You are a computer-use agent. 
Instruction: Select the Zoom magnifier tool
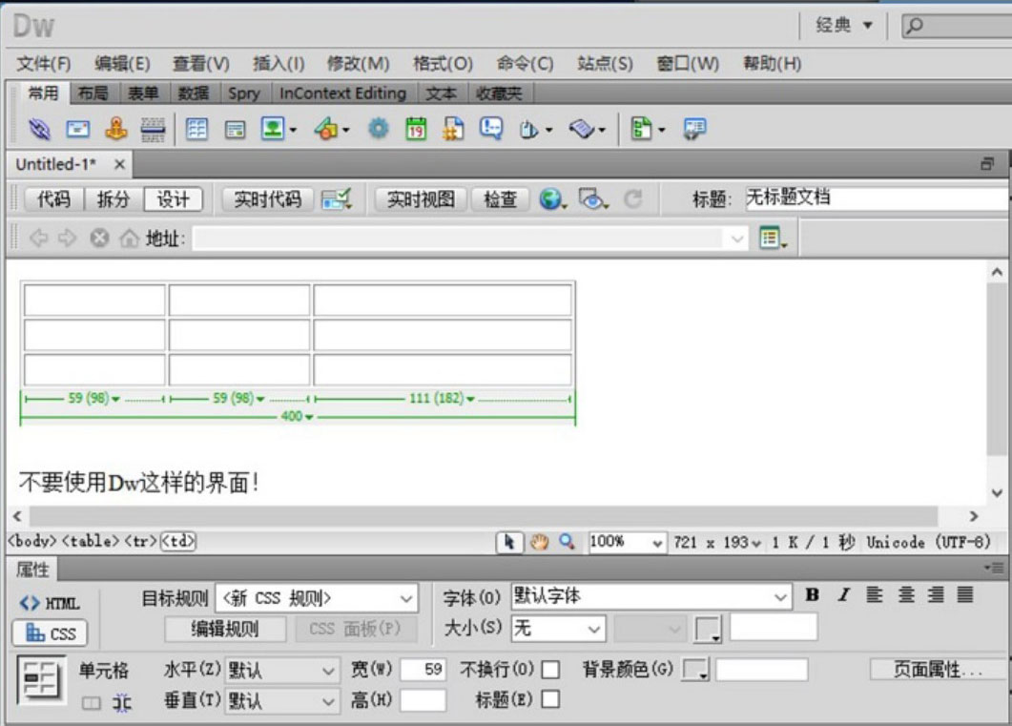click(567, 542)
